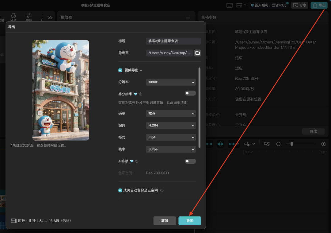Open the 调节 adjustment tab

[29, 17]
